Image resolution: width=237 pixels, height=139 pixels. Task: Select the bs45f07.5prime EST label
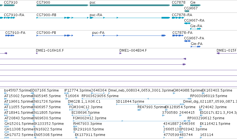(x=17, y=90)
